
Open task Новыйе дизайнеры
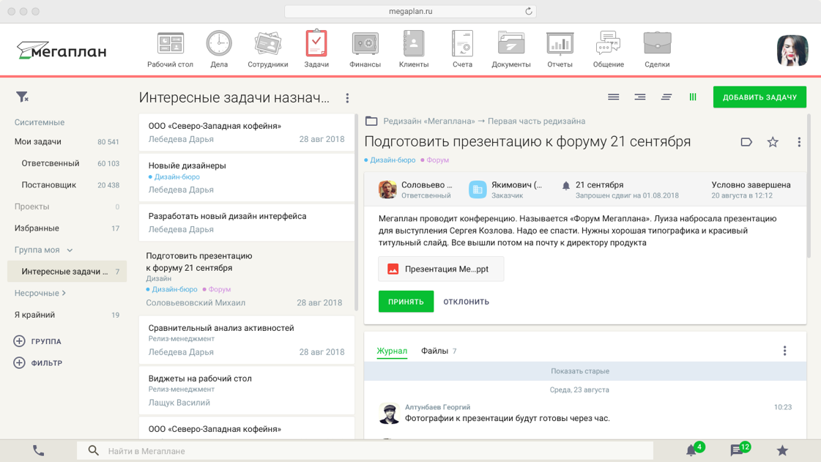247,177
